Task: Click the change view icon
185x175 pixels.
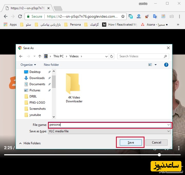Action: (150, 65)
